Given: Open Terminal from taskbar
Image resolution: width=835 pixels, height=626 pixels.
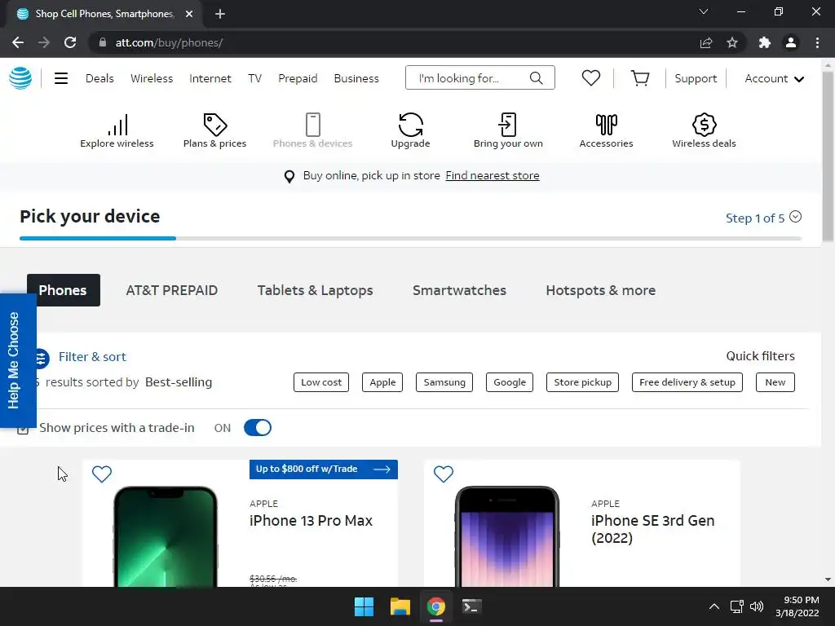Looking at the screenshot, I should [472, 606].
